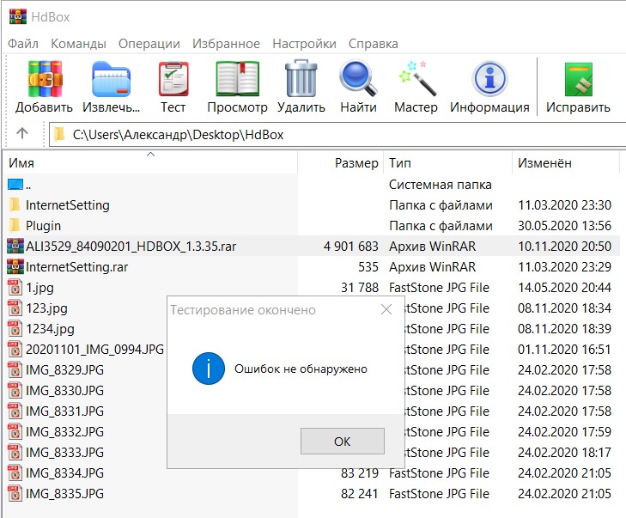Click the date 01.11.2020 16:51
The width and height of the screenshot is (626, 518).
[x=564, y=349]
